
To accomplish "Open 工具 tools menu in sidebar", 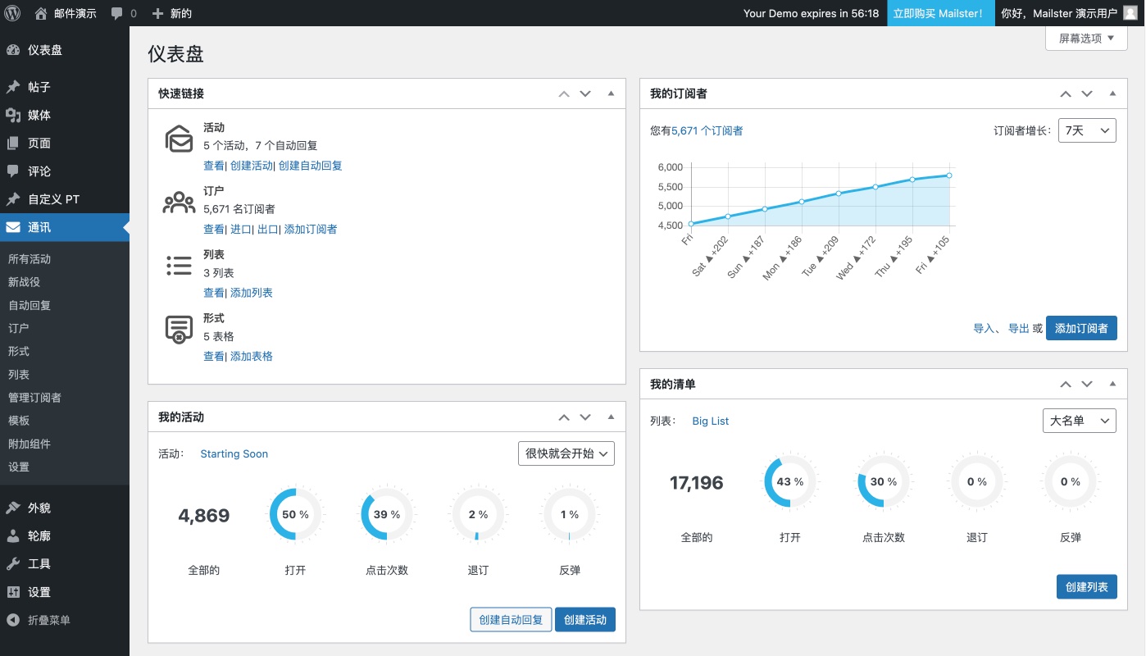I will [65, 563].
